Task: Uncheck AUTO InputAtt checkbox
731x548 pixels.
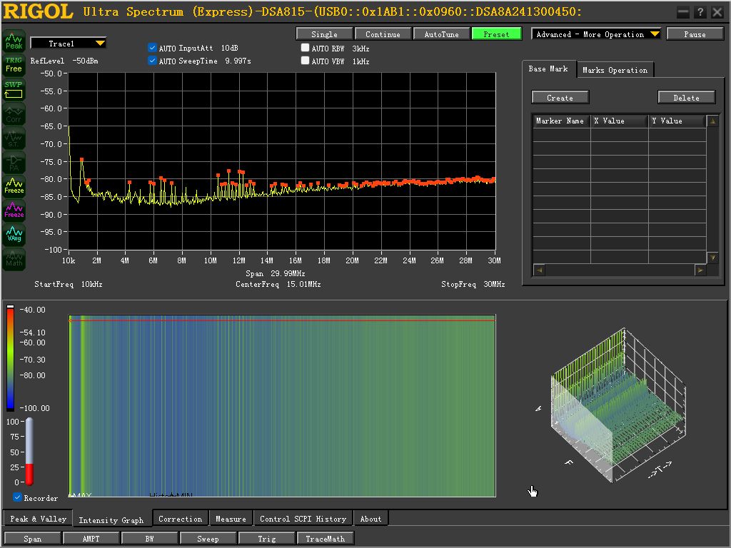Action: click(152, 48)
